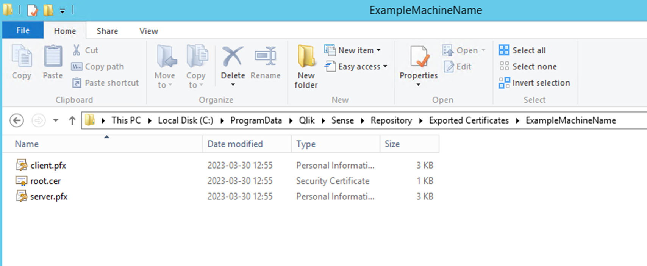Click Security Certificate type of root.cer
The height and width of the screenshot is (266, 647).
(333, 181)
